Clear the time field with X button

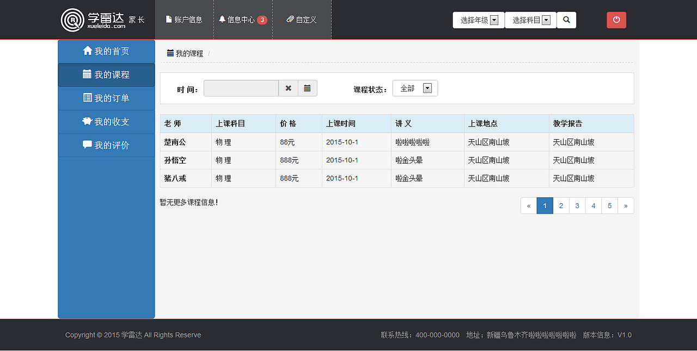tap(288, 88)
